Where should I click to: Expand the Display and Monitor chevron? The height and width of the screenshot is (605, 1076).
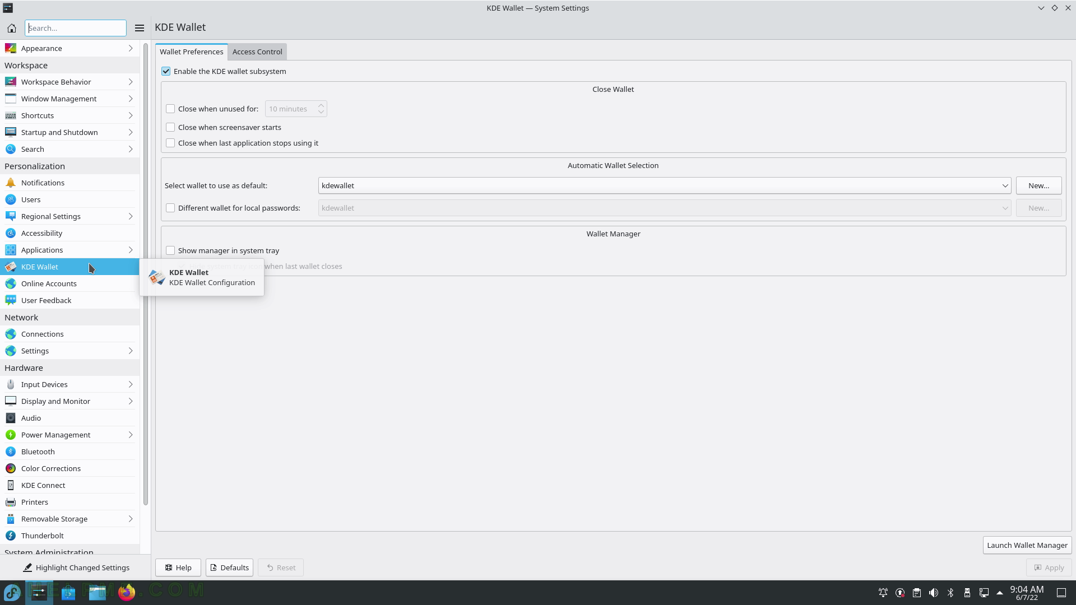(131, 401)
